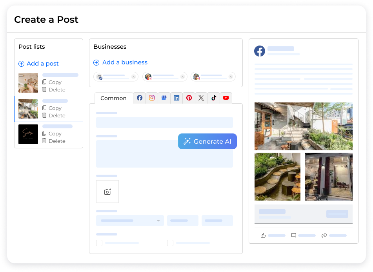Open the LinkedIn tab icon
The image size is (373, 272).
tap(176, 98)
